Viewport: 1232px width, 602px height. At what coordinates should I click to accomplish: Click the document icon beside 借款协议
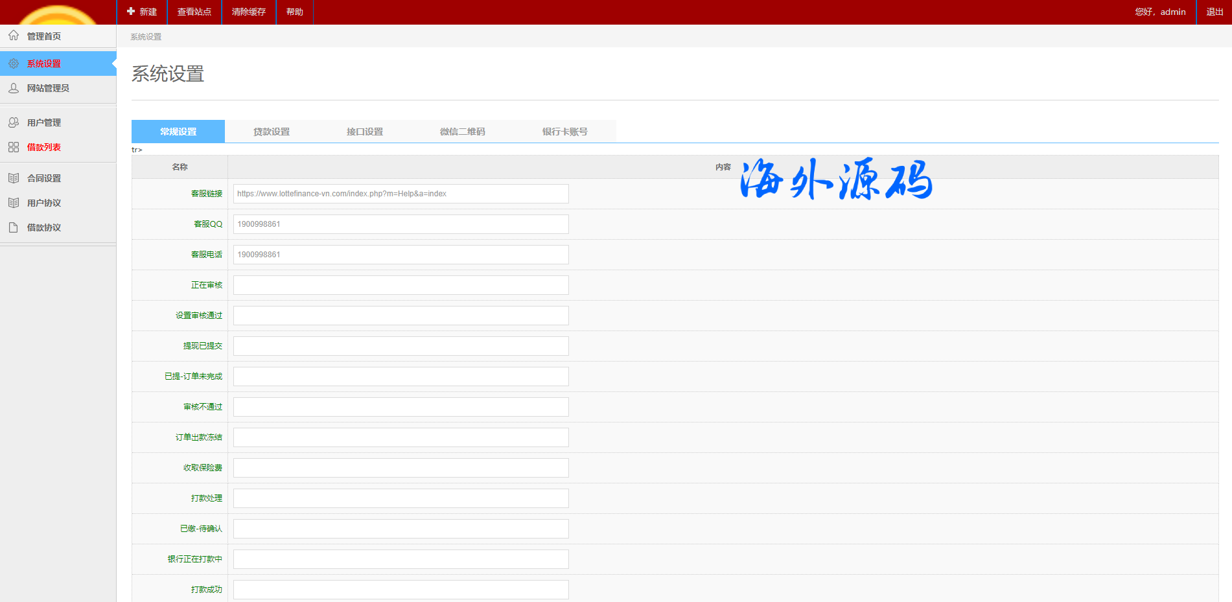(14, 227)
